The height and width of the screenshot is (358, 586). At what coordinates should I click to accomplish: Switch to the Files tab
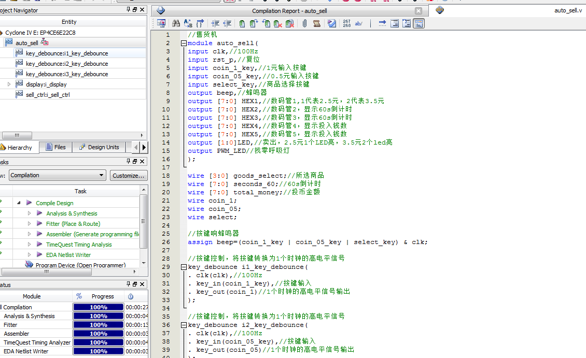[x=55, y=147]
